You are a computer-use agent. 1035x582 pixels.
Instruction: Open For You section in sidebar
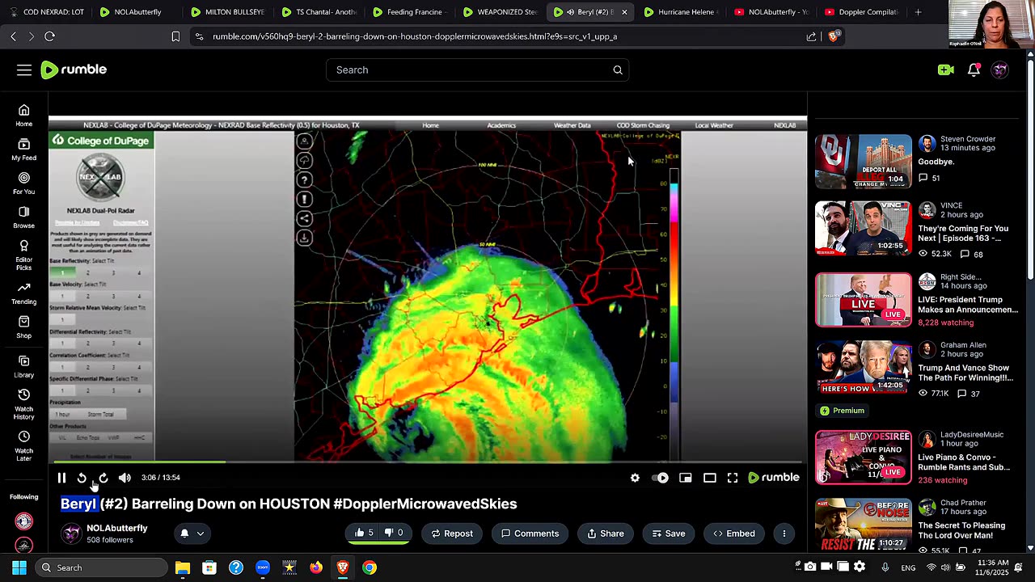tap(24, 183)
